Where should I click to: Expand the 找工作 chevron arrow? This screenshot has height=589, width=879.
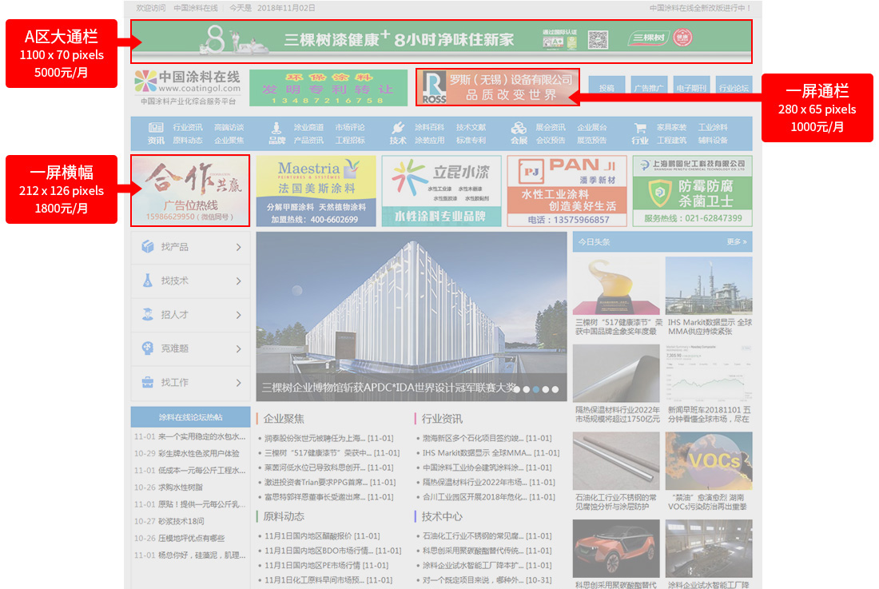click(239, 384)
